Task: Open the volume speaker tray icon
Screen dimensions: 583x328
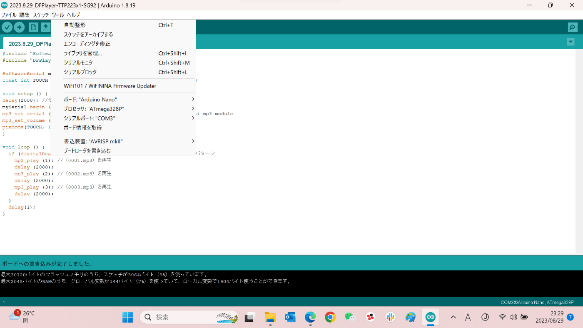Action: pyautogui.click(x=513, y=317)
